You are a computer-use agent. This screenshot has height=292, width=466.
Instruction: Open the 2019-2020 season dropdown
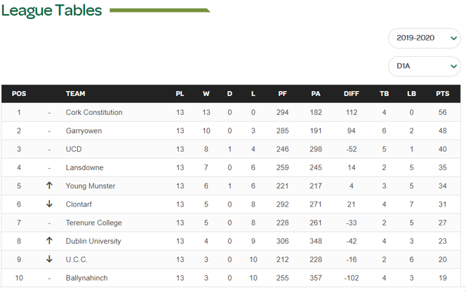point(424,39)
